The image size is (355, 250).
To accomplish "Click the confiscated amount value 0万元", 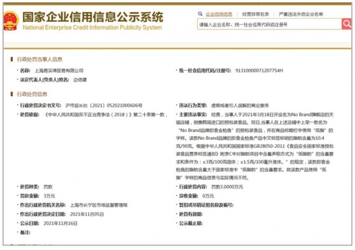I will coord(208,196).
